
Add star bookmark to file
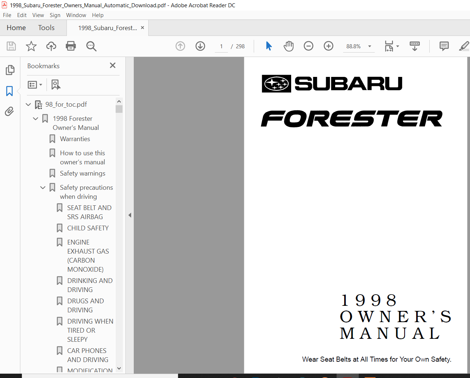click(31, 46)
